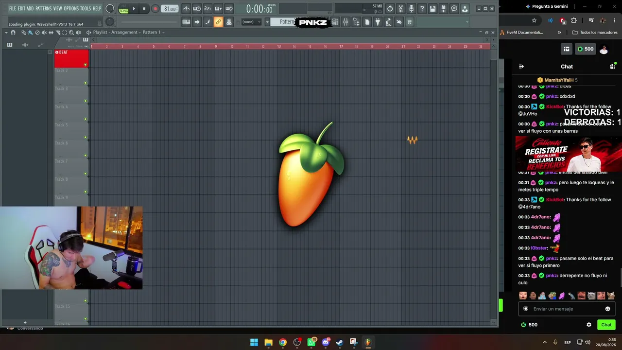The height and width of the screenshot is (350, 622).
Task: Toggle overdub/blend recording
Action: [x=218, y=9]
